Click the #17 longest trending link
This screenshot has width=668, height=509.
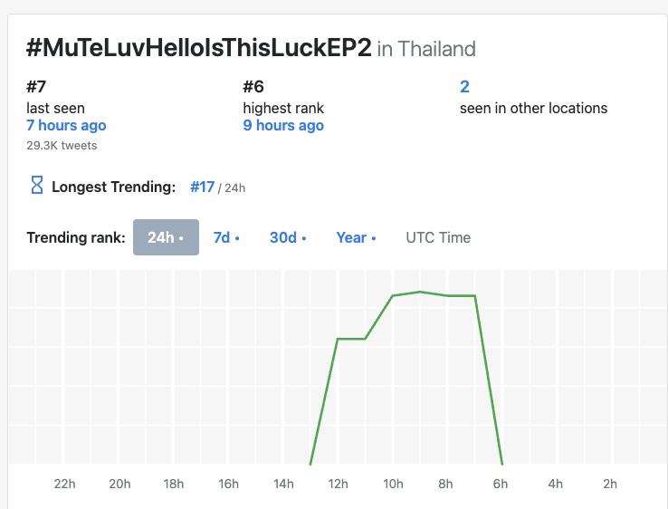click(x=203, y=187)
